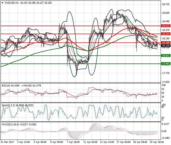Viewport: 171px width, 145px height.
Task: Click the 18 Apr 09:00 time label
Action: click(x=140, y=142)
